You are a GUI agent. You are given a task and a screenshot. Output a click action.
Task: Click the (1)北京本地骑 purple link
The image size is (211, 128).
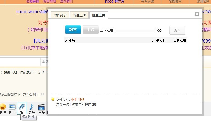click(x=35, y=48)
